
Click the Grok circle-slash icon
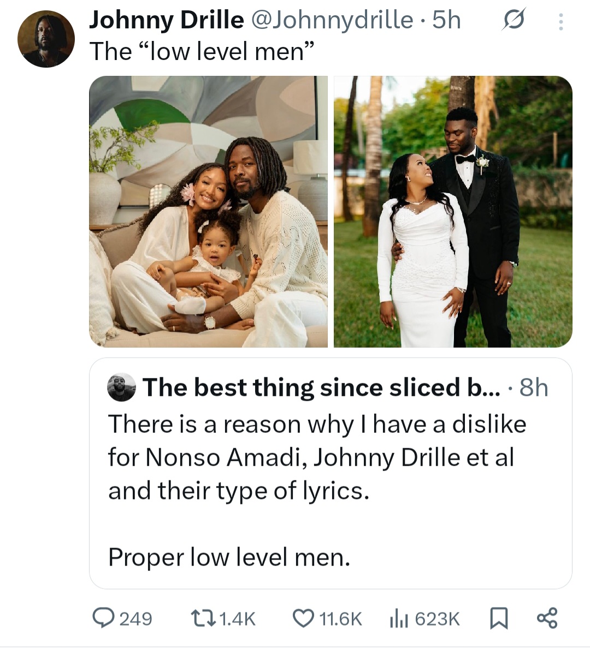pyautogui.click(x=513, y=21)
